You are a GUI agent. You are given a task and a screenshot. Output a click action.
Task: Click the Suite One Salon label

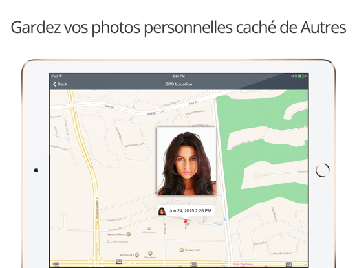[x=243, y=264]
